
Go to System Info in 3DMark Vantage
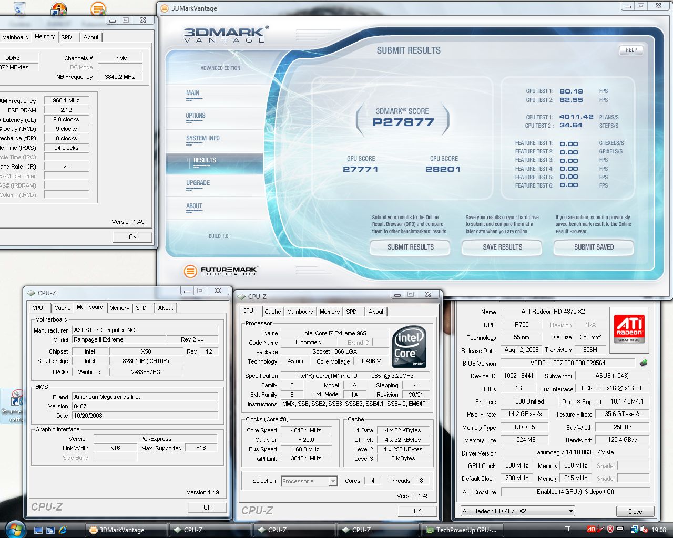pos(203,139)
